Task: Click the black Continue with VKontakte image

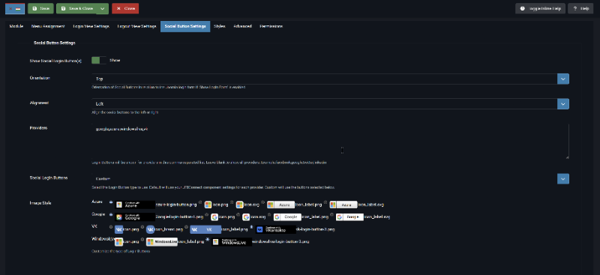Action: click(276, 229)
